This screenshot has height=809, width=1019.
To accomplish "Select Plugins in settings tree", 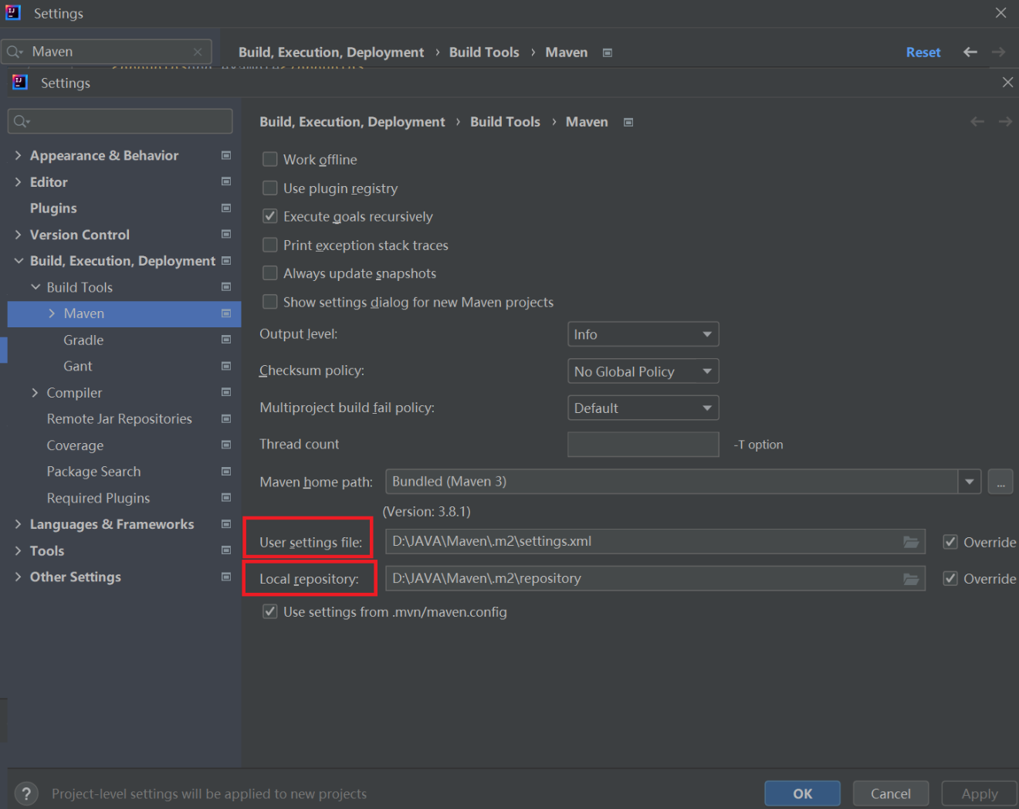I will (53, 208).
